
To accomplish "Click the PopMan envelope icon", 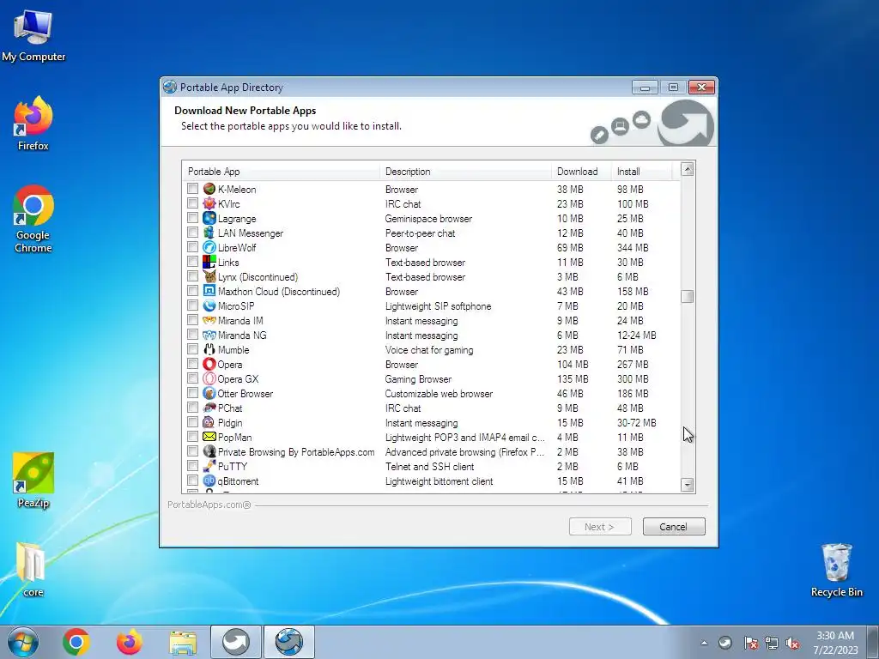I will 209,437.
